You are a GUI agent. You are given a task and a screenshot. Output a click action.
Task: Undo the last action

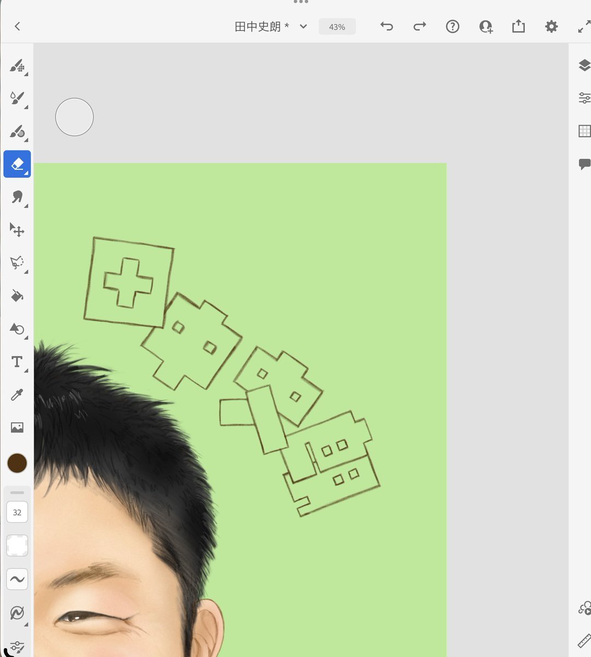coord(387,26)
